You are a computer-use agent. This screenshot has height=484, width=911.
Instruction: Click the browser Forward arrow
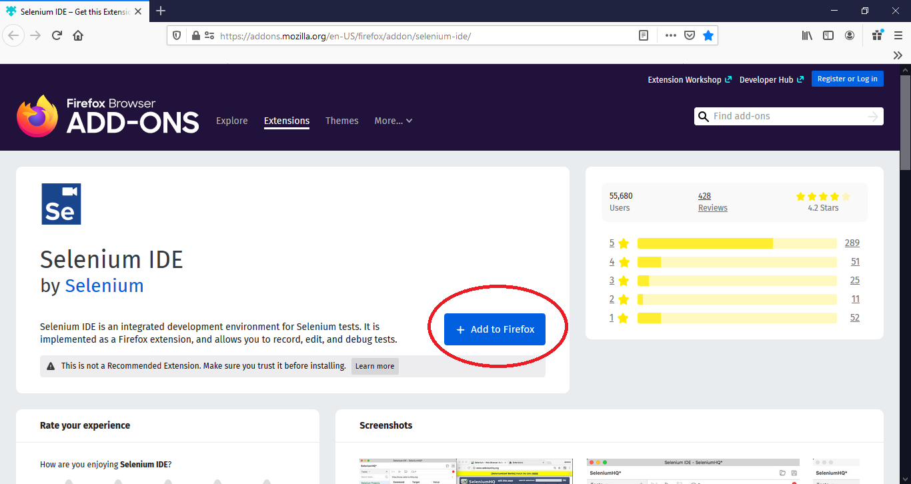tap(35, 35)
